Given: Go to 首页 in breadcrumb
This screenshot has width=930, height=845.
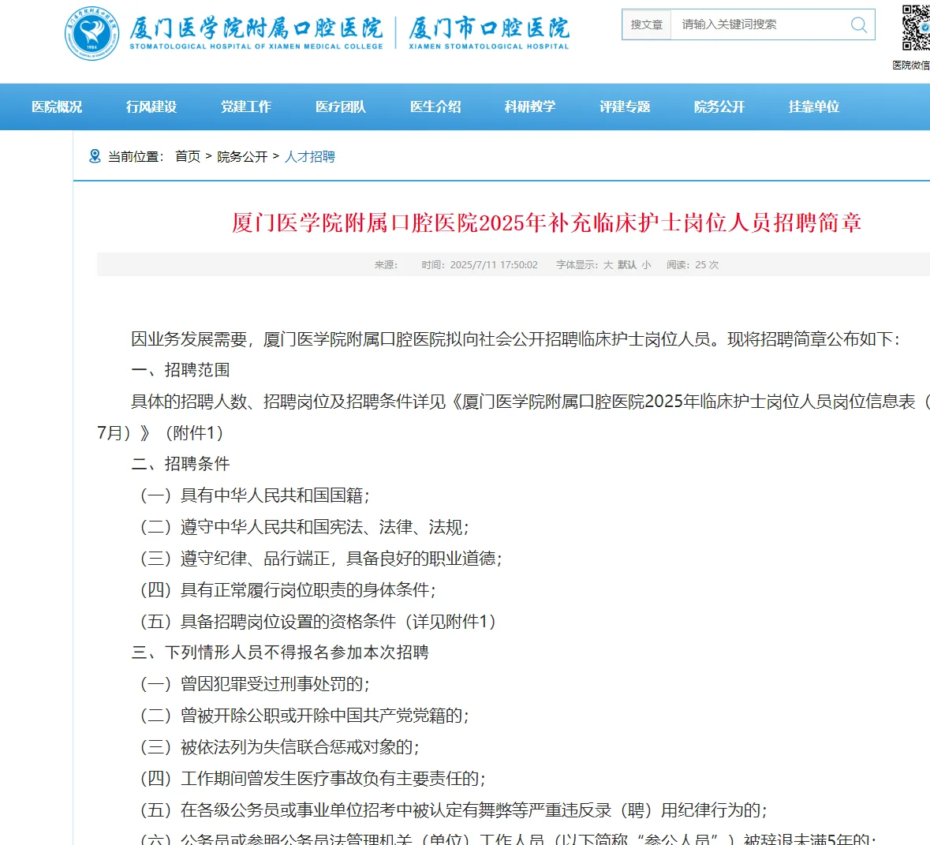Looking at the screenshot, I should click(x=188, y=157).
